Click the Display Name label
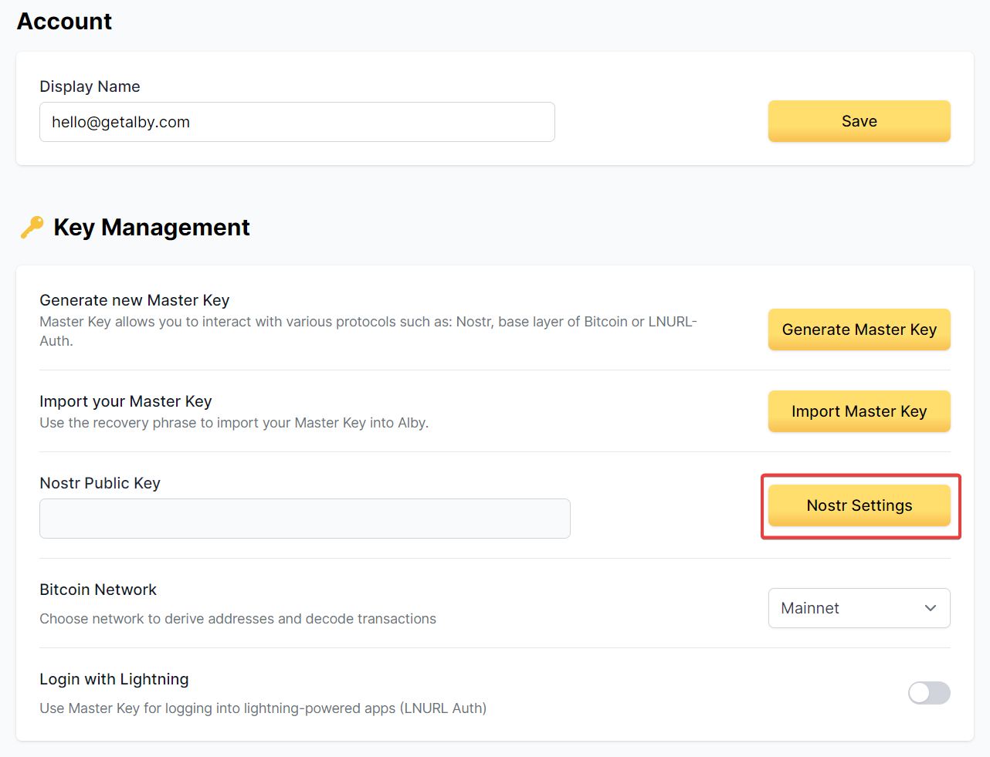 tap(90, 86)
